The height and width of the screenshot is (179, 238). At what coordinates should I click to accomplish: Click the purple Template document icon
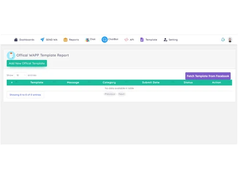142,40
